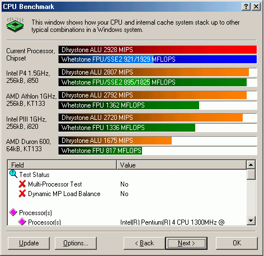Open the Options dialog
The image size is (264, 256).
click(x=76, y=243)
